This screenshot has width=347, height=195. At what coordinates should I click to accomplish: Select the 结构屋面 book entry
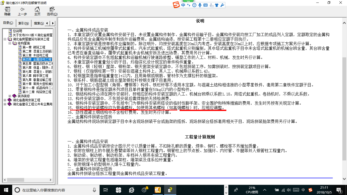tap(24, 43)
